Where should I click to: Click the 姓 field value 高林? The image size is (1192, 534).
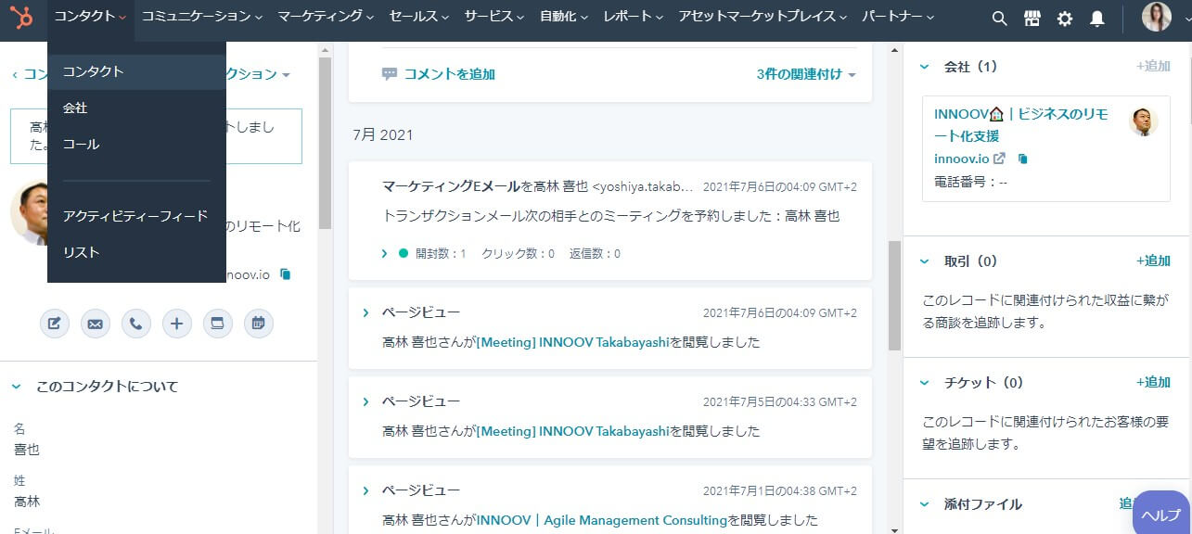point(27,502)
